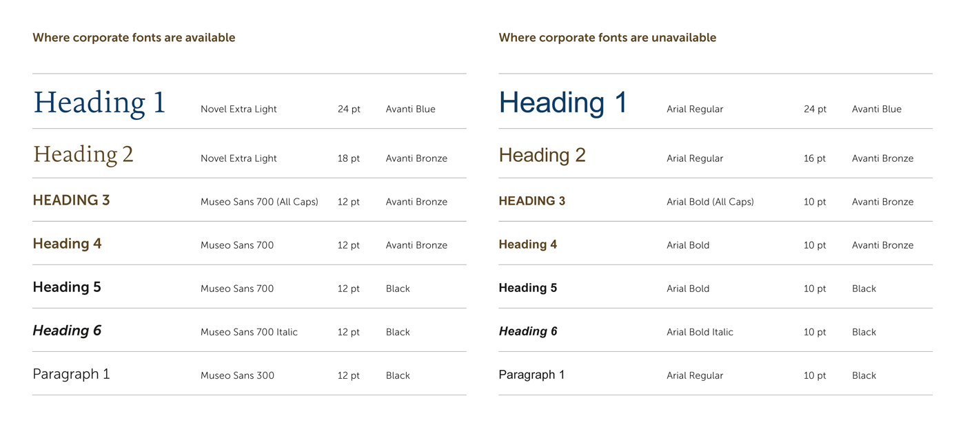Click the "16 pt" size value
The width and height of the screenshot is (965, 427).
tap(814, 158)
